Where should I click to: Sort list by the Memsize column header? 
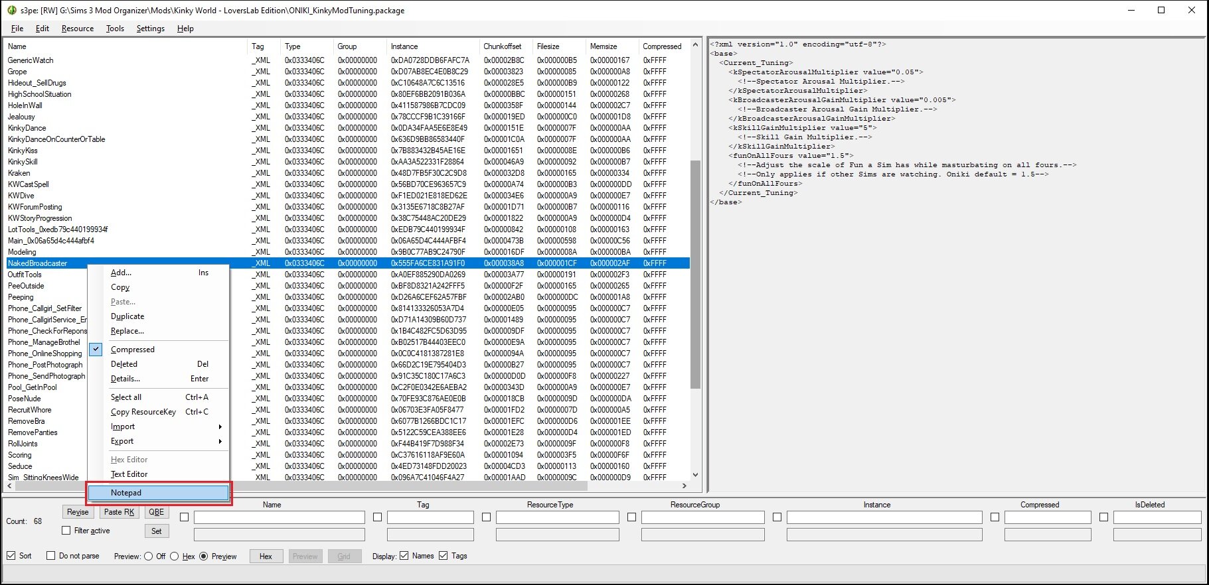pyautogui.click(x=612, y=46)
